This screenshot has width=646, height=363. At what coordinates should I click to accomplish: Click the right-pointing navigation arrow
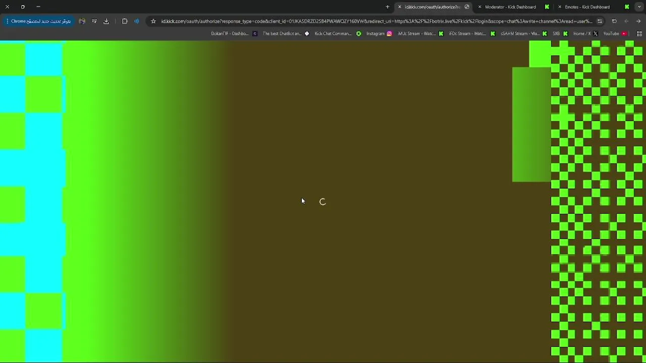638,21
